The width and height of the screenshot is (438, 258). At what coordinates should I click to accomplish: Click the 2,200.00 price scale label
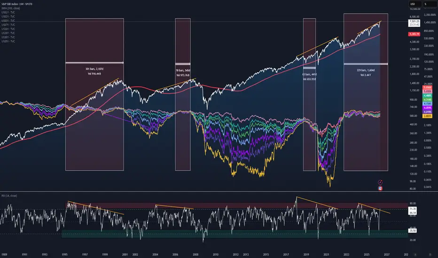tap(415, 67)
